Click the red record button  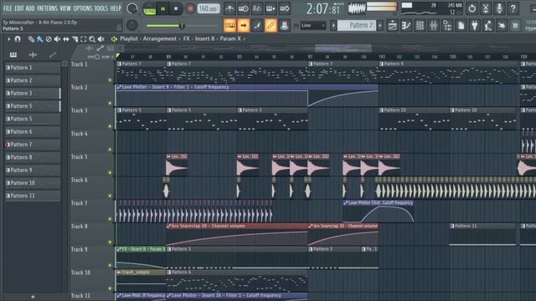190,9
